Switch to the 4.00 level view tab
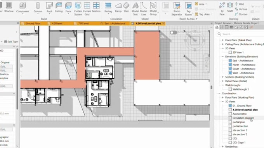Screen dimensions: 264x148 point(57,24)
